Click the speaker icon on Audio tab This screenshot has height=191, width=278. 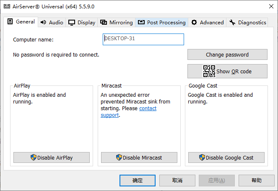coord(43,23)
